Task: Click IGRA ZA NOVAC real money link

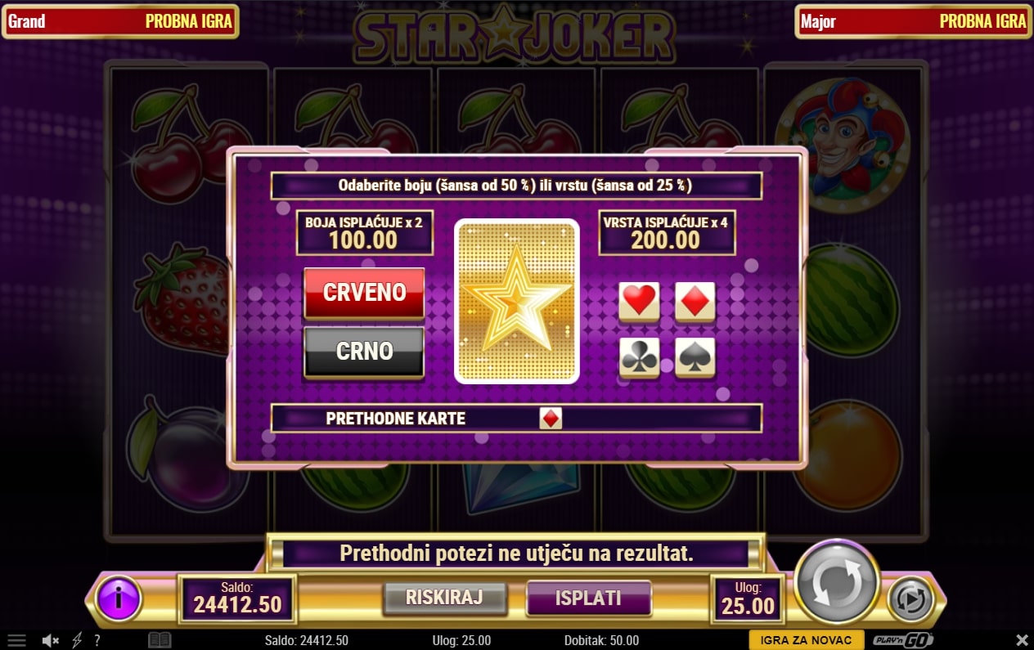Action: 806,640
